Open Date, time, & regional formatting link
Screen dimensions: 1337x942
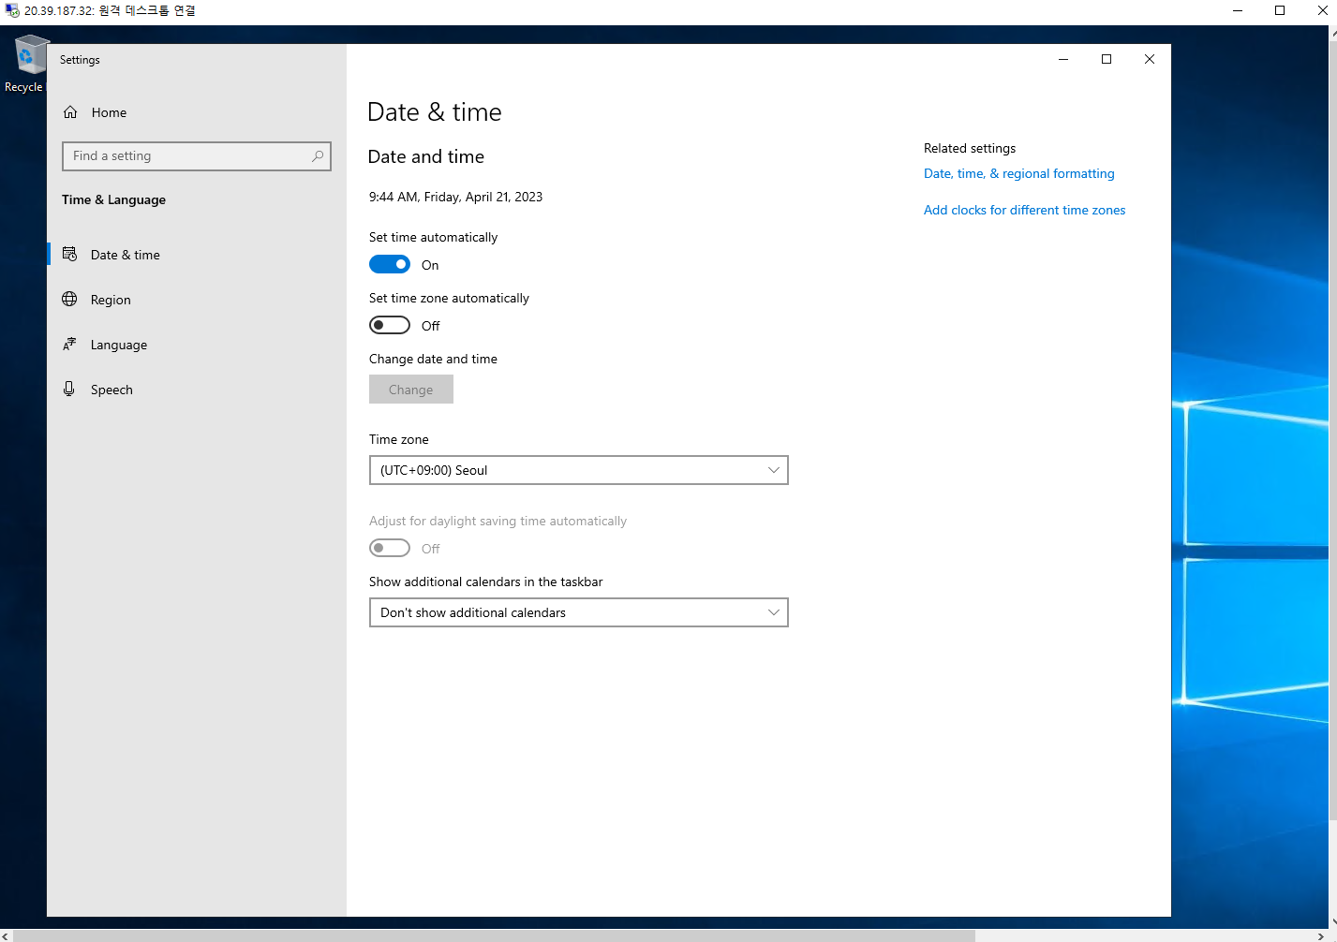coord(1019,173)
